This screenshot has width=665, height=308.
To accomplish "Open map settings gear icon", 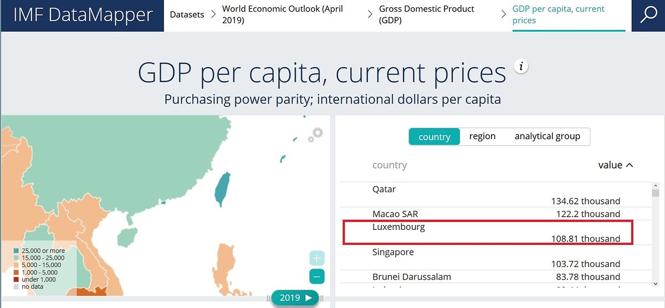I will [x=316, y=134].
